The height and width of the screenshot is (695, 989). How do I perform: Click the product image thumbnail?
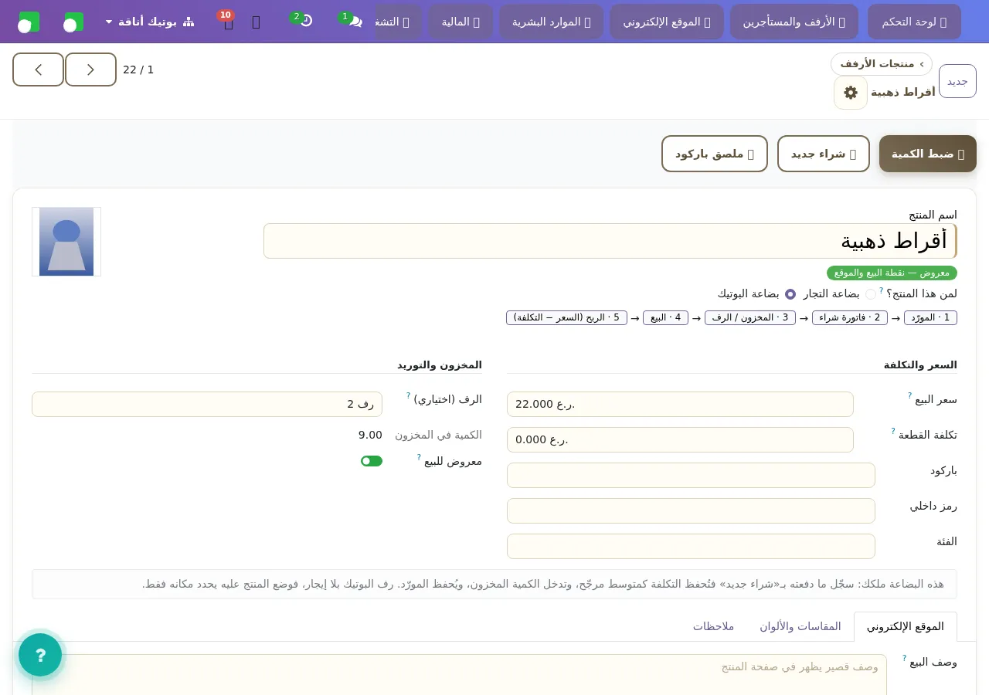[66, 242]
